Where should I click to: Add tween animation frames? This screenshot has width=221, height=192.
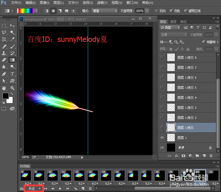(75, 188)
